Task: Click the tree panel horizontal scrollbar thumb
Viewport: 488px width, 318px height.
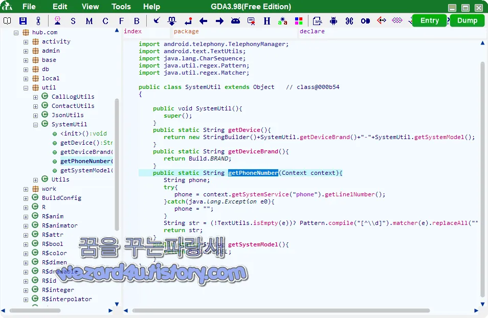Action: pyautogui.click(x=35, y=310)
